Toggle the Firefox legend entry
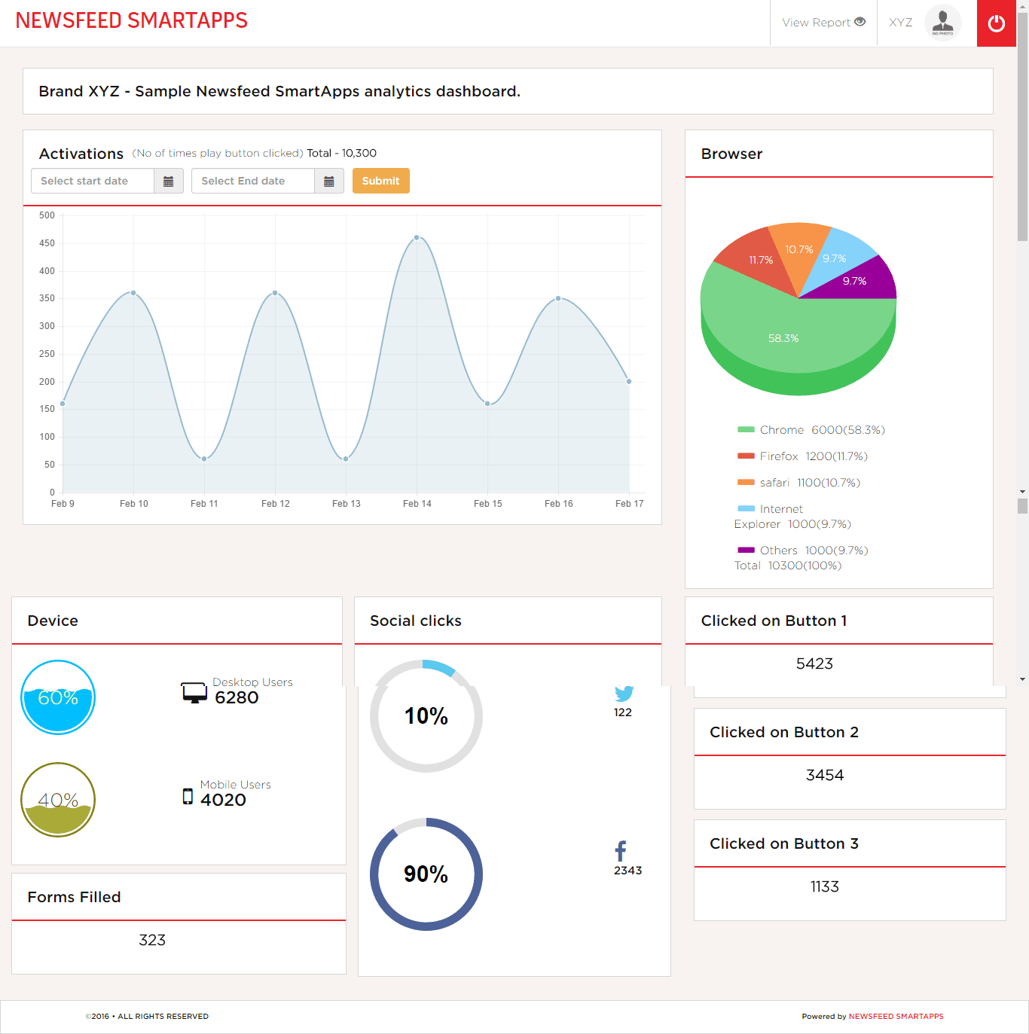This screenshot has width=1029, height=1034. (802, 456)
